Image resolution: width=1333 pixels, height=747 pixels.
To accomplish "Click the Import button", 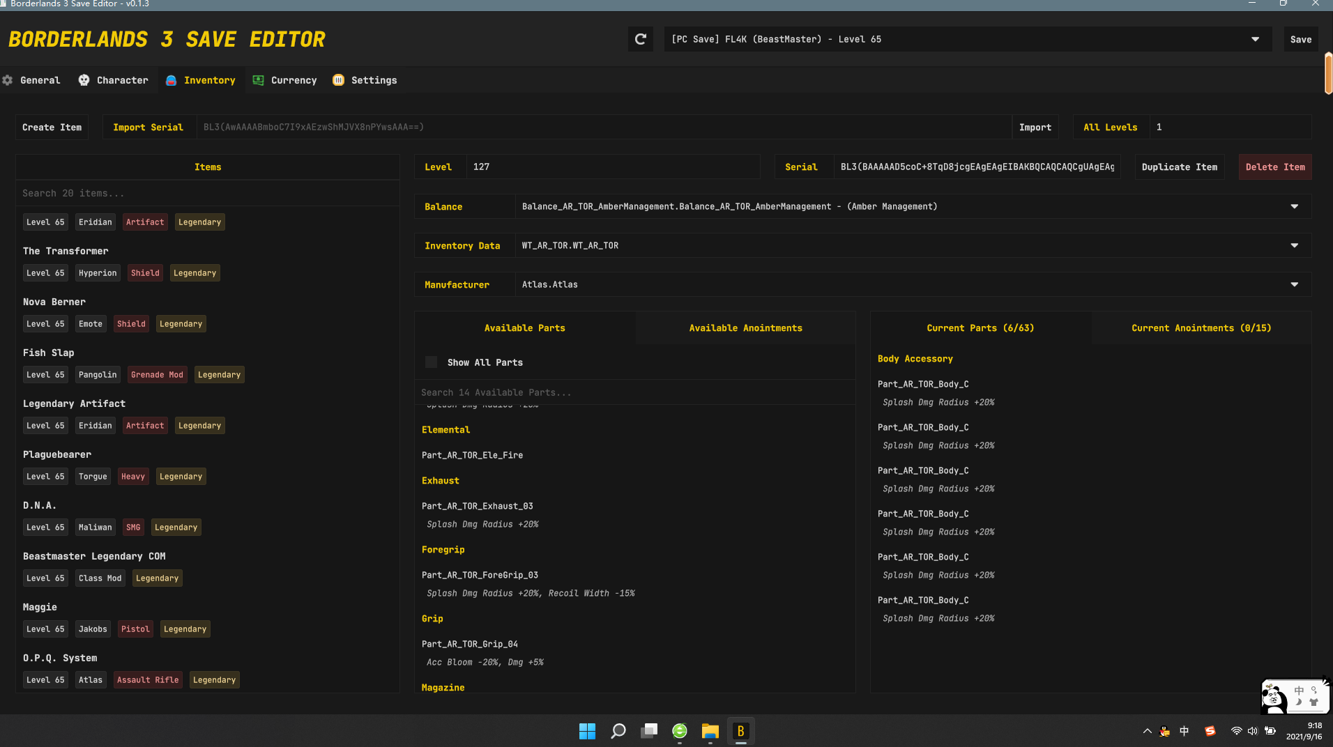I will [1035, 127].
